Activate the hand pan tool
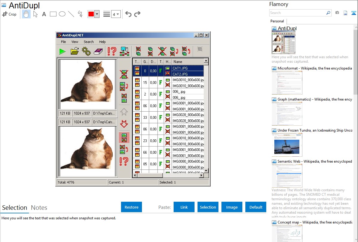The height and width of the screenshot is (242, 358). tap(26, 14)
